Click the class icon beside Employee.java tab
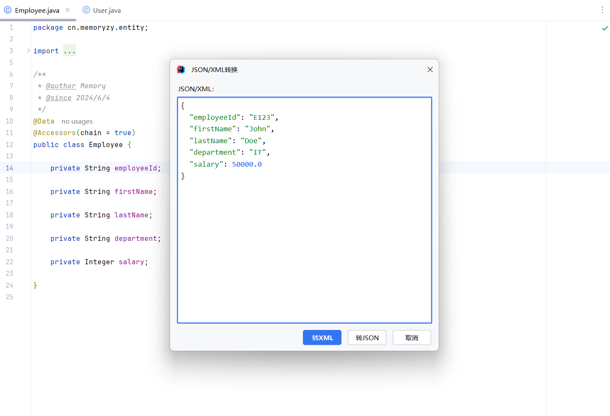This screenshot has height=416, width=610. tap(7, 10)
